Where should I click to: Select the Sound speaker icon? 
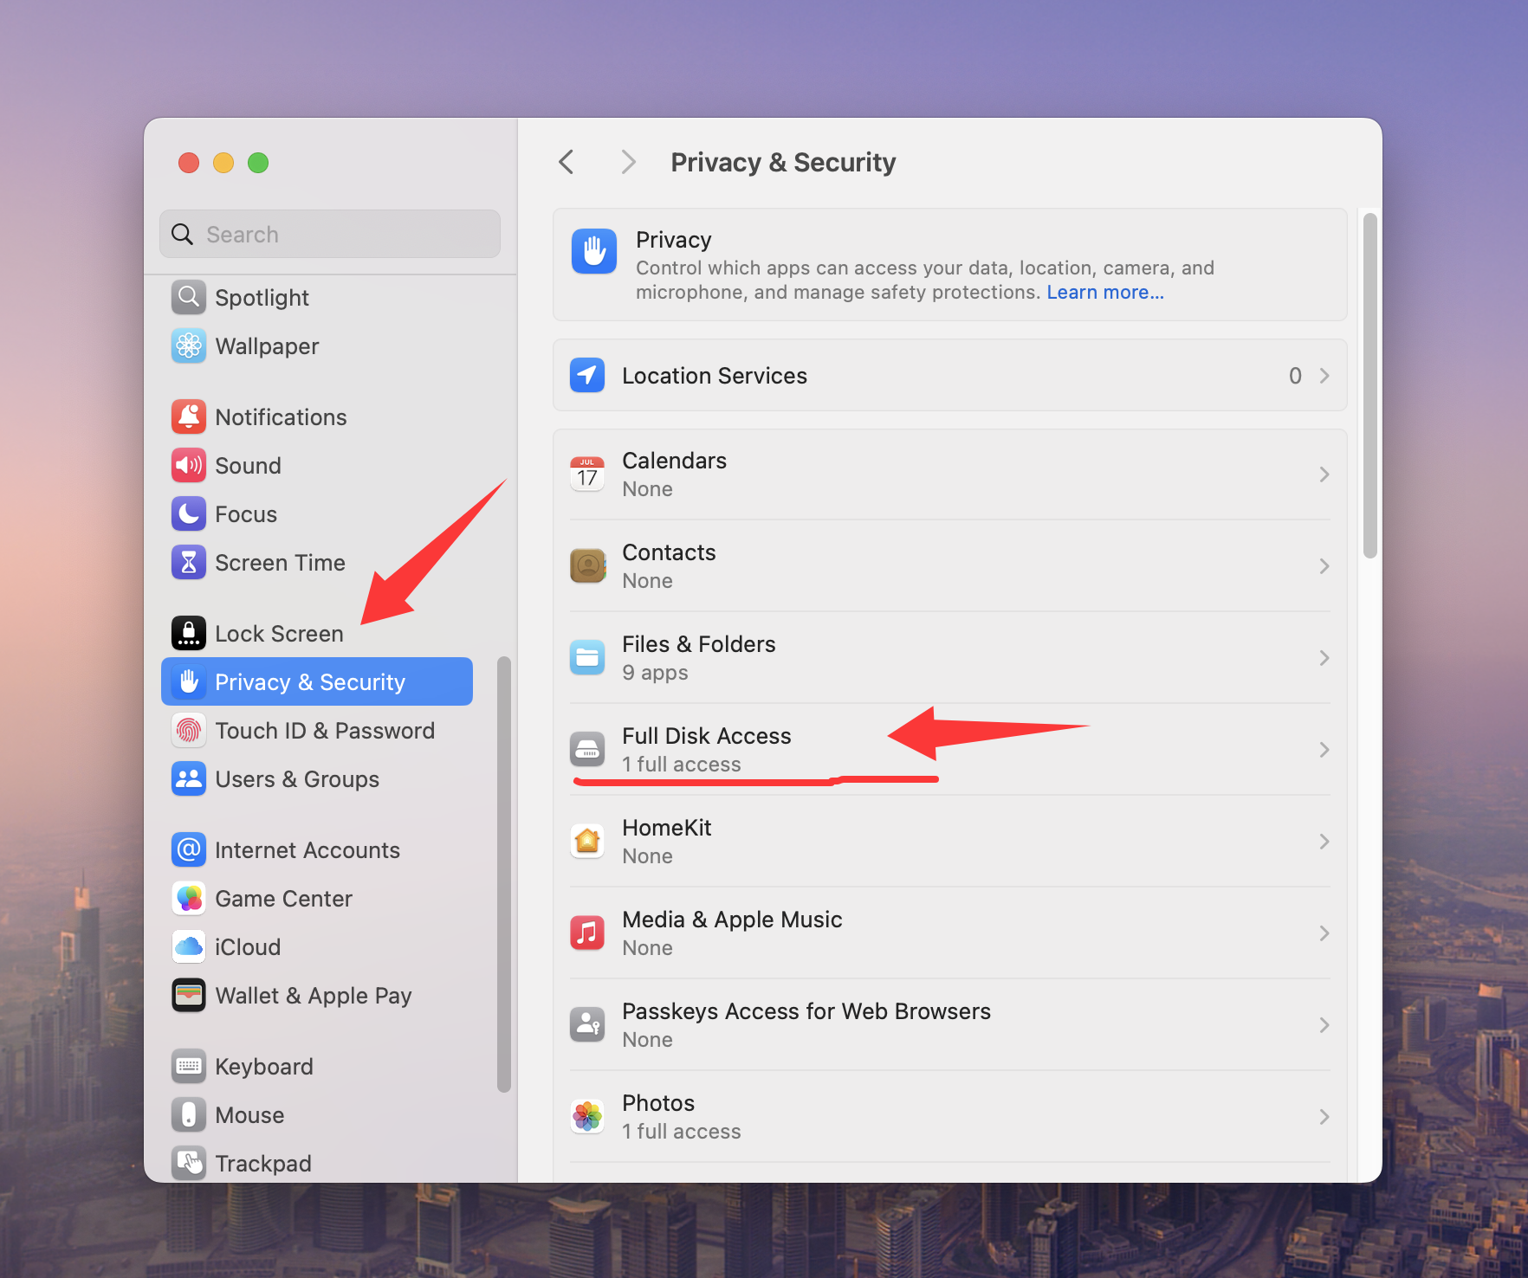pyautogui.click(x=188, y=465)
